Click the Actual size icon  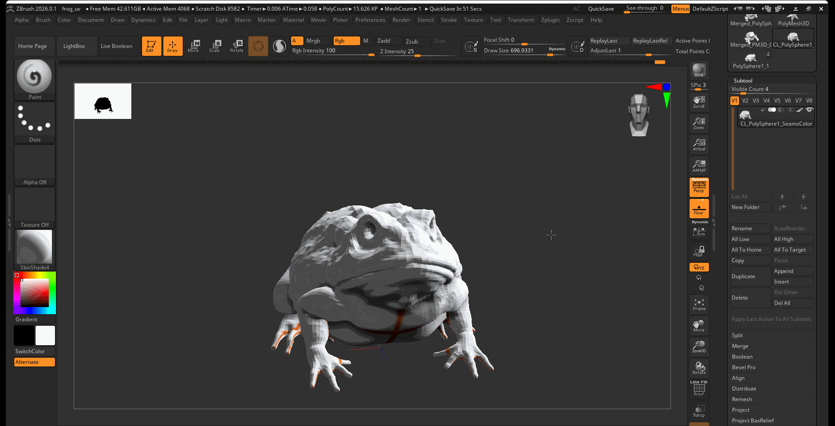(x=699, y=145)
